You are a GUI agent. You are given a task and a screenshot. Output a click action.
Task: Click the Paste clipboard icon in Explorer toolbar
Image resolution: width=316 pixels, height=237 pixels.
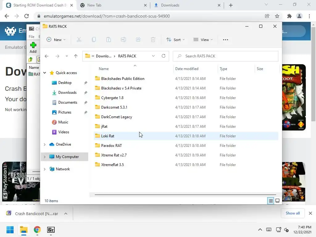tap(109, 40)
